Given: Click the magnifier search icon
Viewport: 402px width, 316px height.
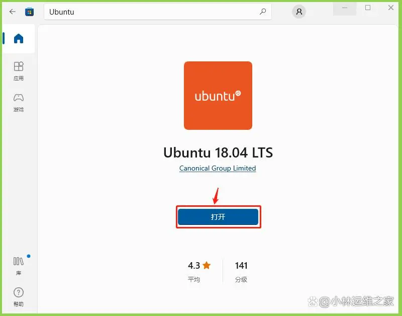Looking at the screenshot, I should [x=263, y=12].
